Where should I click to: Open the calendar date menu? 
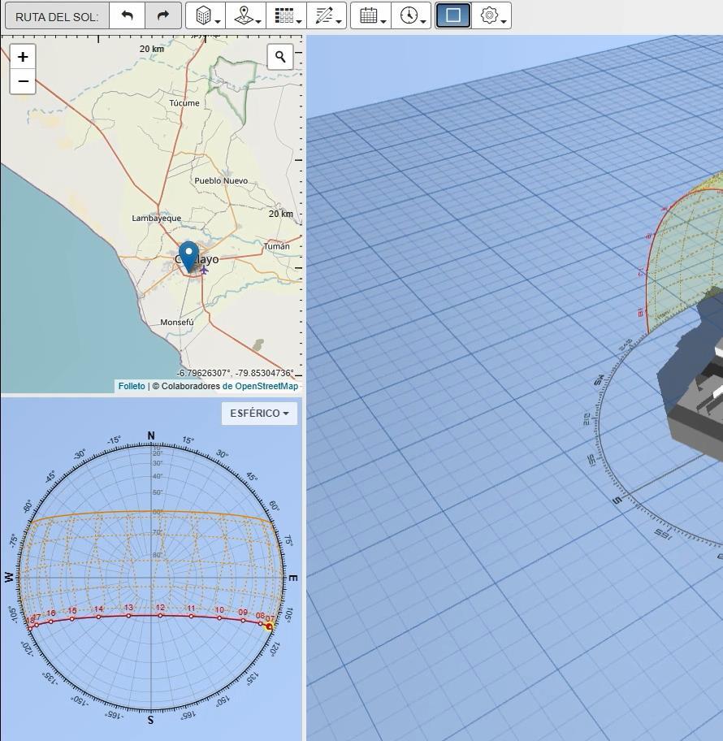371,16
